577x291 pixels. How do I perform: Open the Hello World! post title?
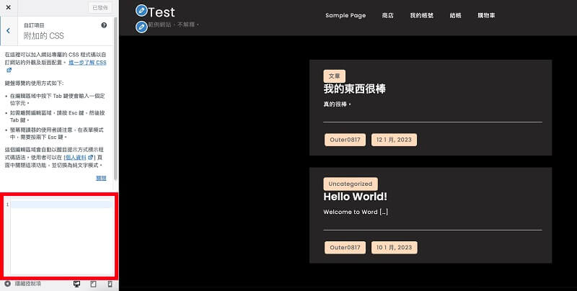[355, 197]
